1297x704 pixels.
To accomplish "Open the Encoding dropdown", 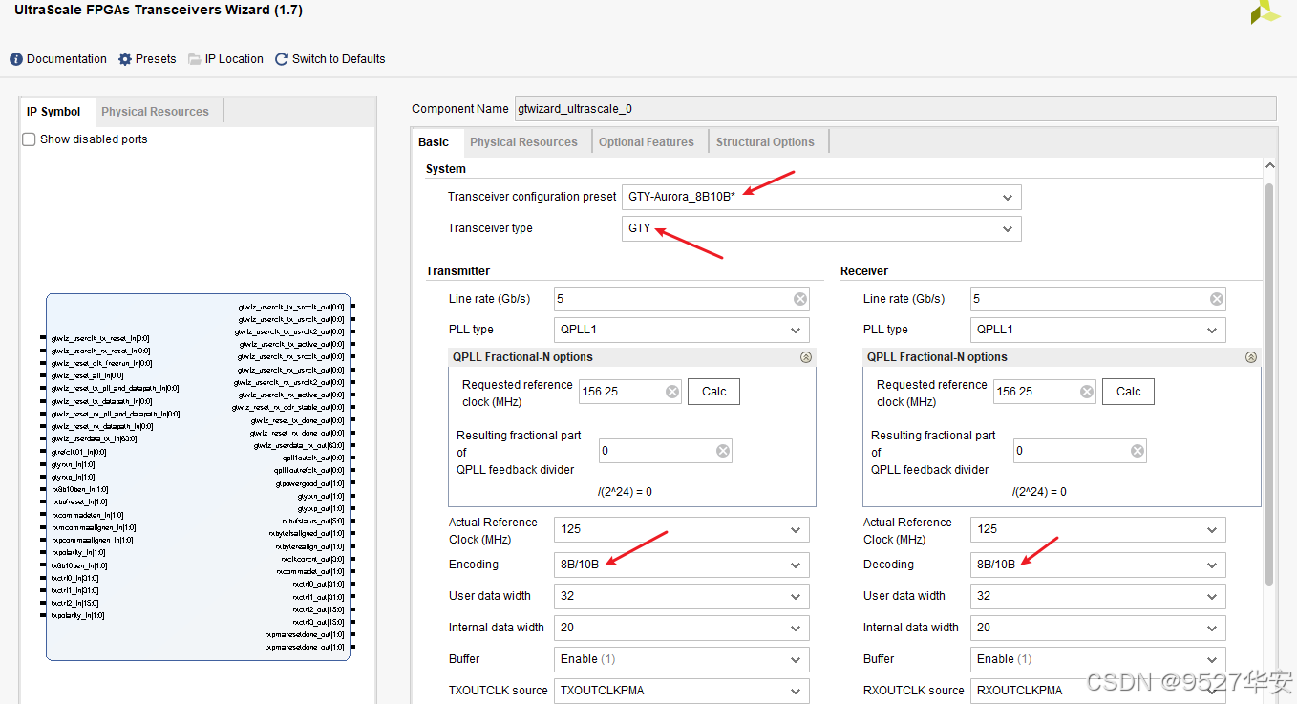I will [682, 565].
